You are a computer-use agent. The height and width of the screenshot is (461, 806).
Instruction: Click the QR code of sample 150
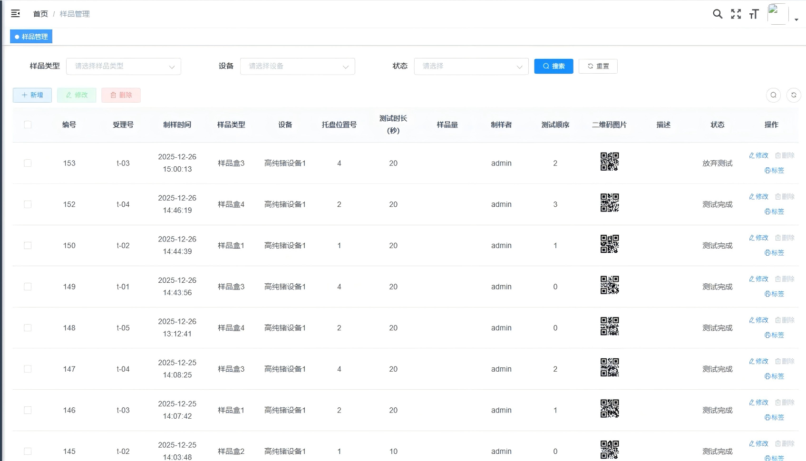609,244
